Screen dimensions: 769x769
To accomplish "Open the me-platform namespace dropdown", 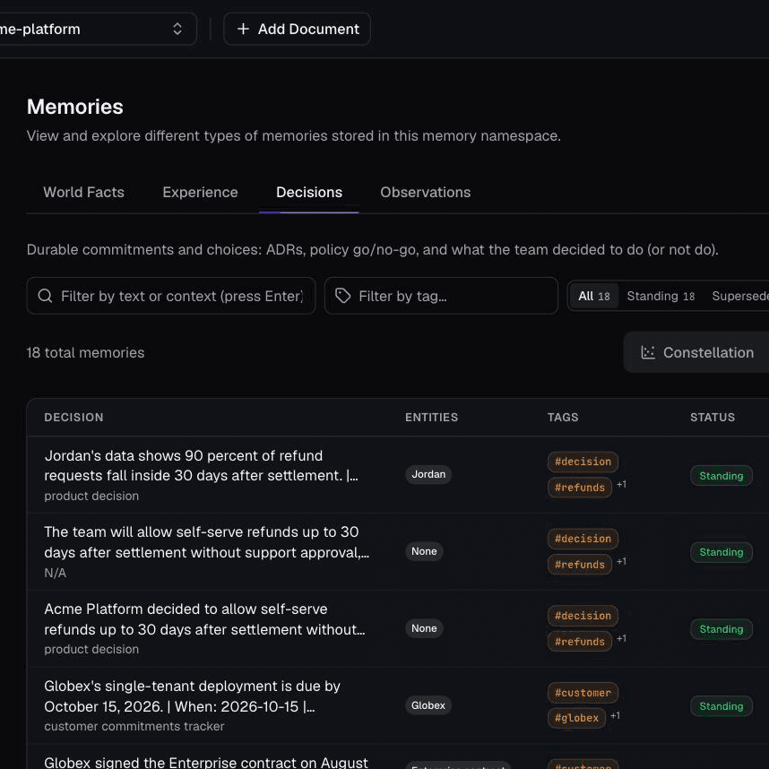I will click(96, 29).
